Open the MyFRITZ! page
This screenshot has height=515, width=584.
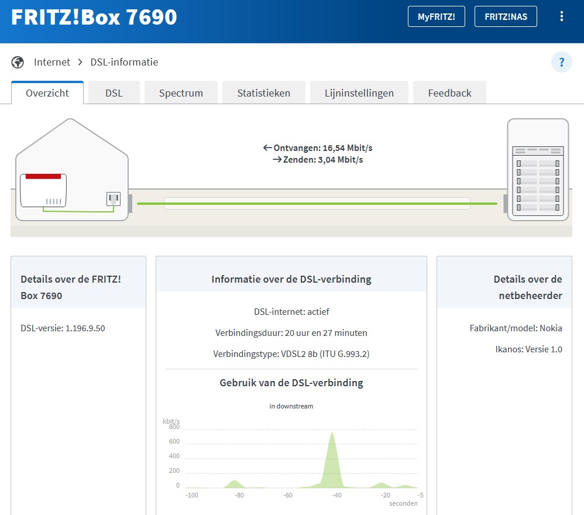click(x=436, y=17)
